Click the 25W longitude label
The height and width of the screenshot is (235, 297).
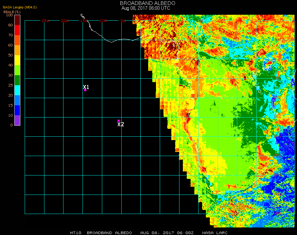click(x=46, y=21)
